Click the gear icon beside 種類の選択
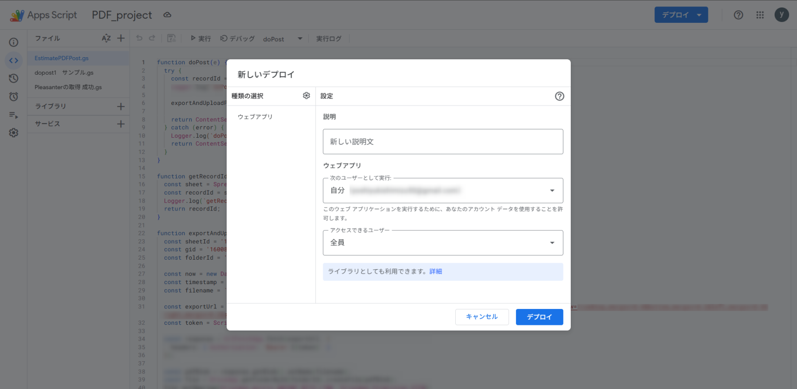Screen dimensions: 797x389 (306, 96)
